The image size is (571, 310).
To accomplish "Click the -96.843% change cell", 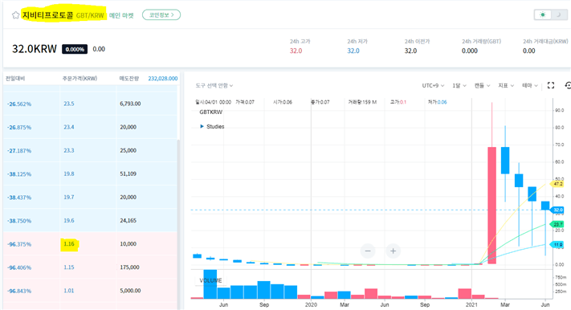I will (x=19, y=291).
